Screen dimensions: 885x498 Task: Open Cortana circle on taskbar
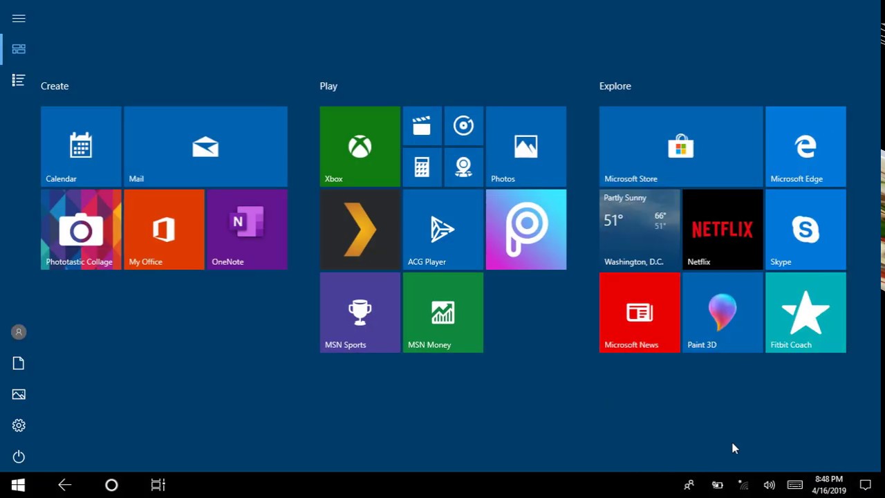click(111, 485)
